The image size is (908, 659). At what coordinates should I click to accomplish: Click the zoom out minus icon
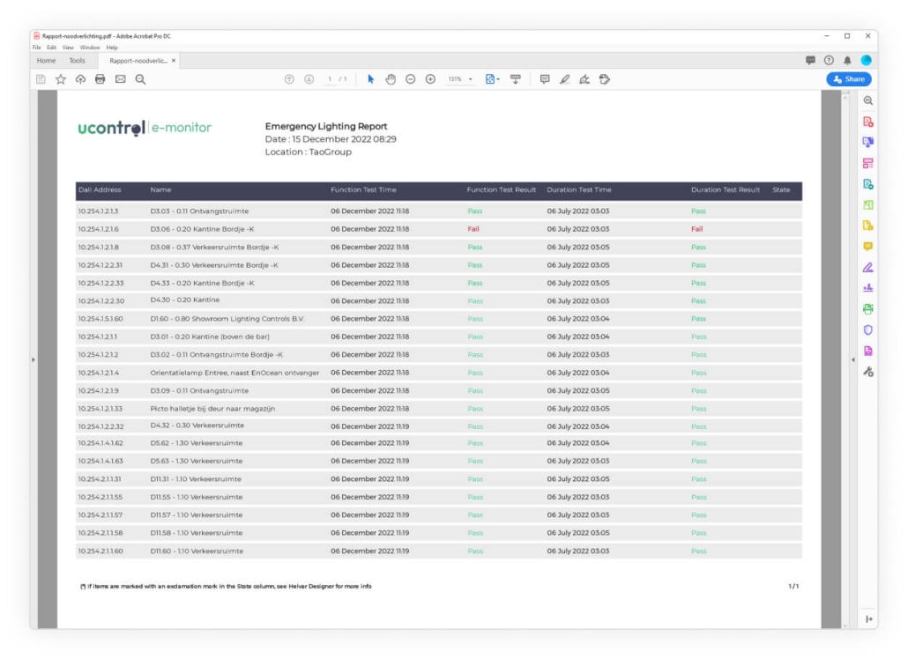(x=411, y=79)
